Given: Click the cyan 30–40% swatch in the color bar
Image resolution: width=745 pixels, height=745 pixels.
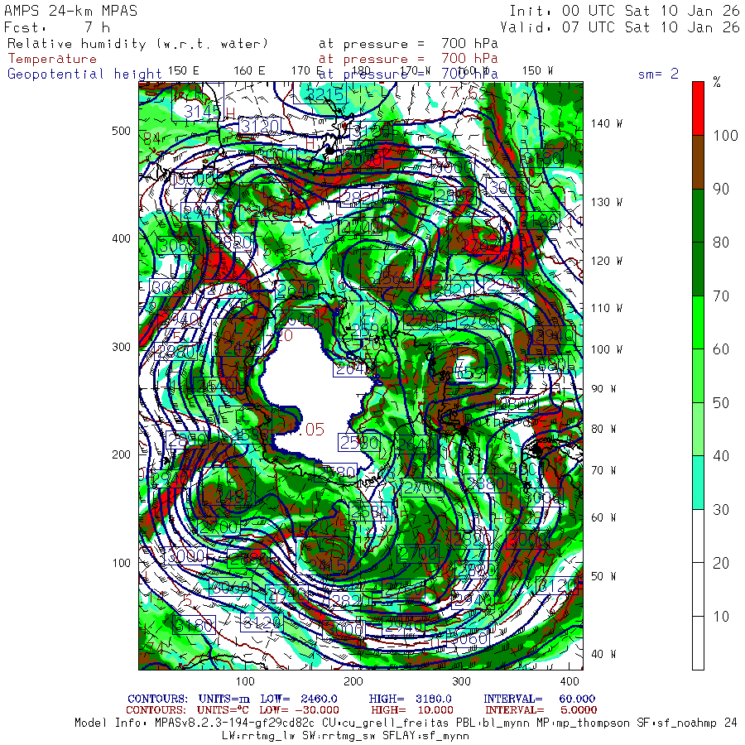Looking at the screenshot, I should [x=698, y=483].
